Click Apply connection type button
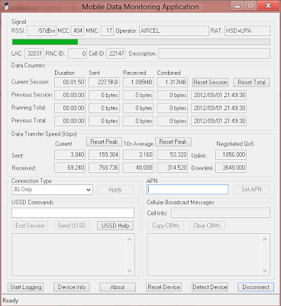This screenshot has height=306, width=281. click(x=115, y=190)
